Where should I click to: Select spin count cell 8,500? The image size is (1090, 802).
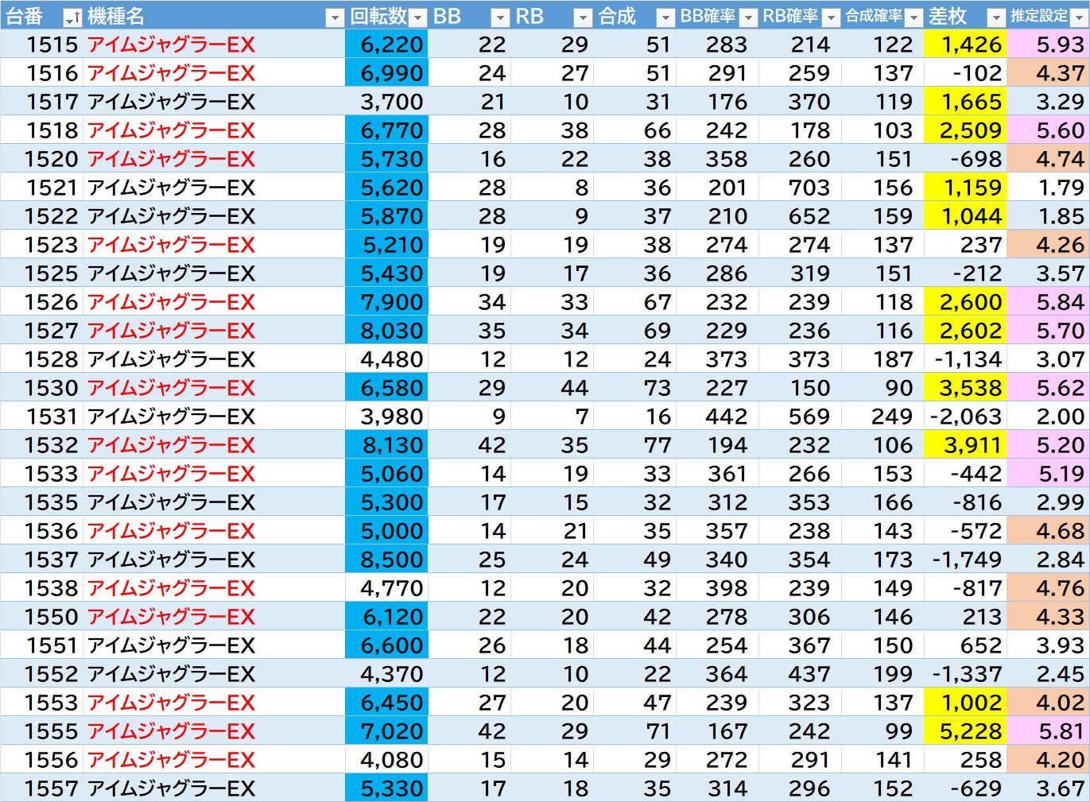[x=386, y=560]
